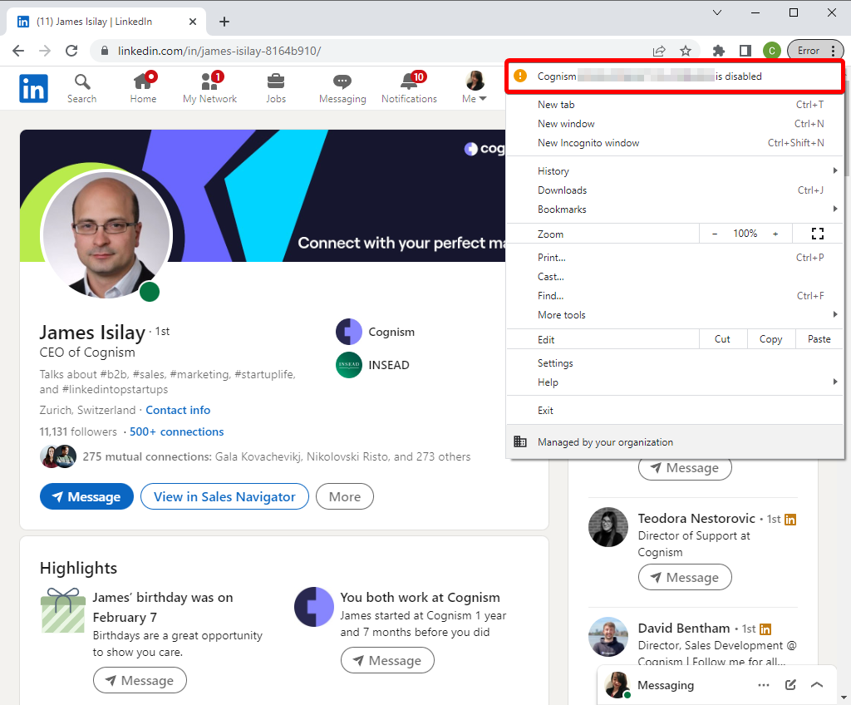Bookmark this tab with the star
The height and width of the screenshot is (705, 851).
pos(686,51)
